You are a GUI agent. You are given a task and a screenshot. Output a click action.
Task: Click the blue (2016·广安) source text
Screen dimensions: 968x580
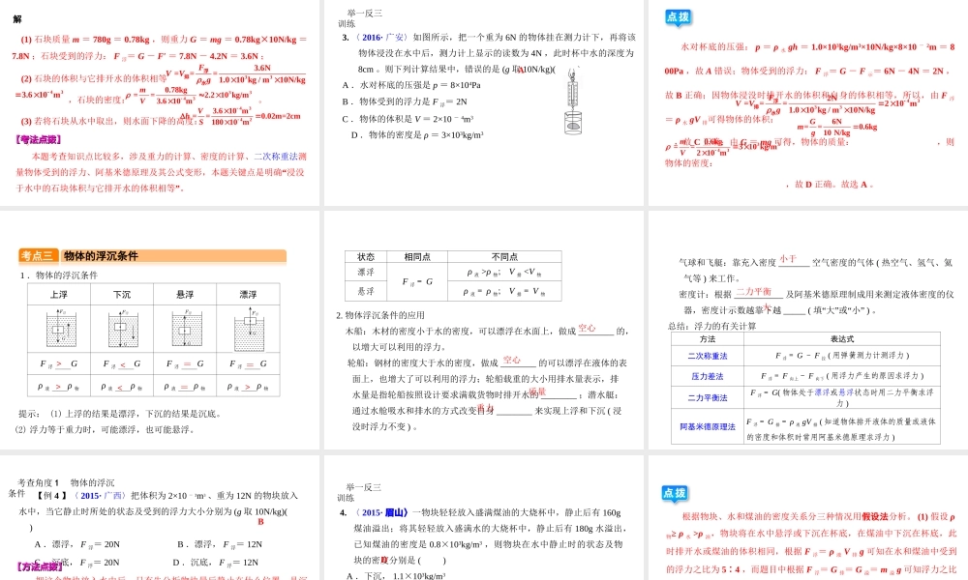[382, 38]
